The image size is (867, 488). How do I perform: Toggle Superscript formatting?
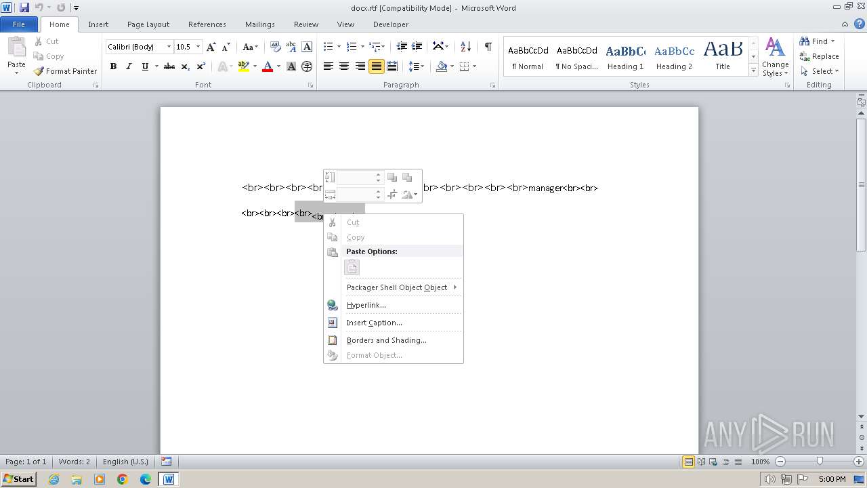(201, 66)
